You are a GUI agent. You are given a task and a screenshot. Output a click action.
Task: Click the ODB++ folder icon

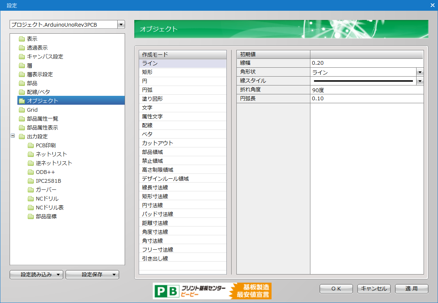(31, 172)
